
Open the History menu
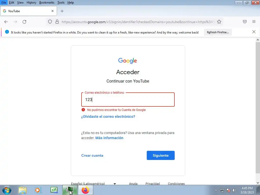pyautogui.click(x=31, y=3)
